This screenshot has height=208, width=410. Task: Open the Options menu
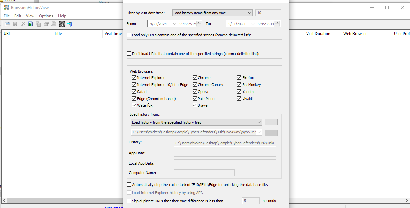pyautogui.click(x=46, y=16)
